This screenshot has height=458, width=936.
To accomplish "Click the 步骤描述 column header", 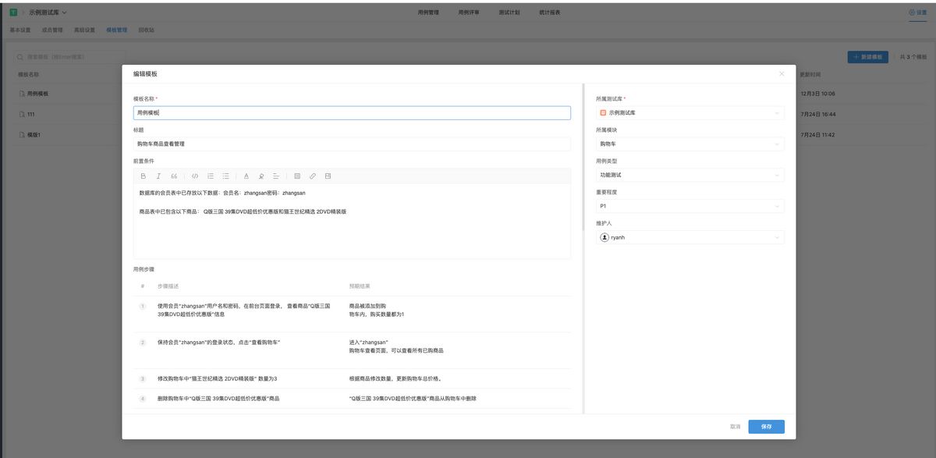I will tap(168, 286).
